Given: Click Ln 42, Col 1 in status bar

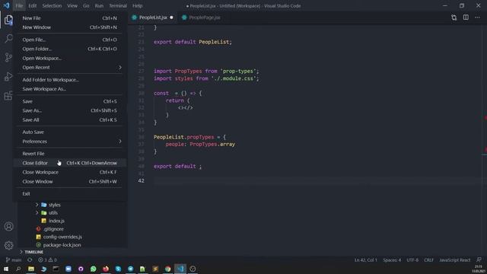Looking at the screenshot, I should click(365, 260).
